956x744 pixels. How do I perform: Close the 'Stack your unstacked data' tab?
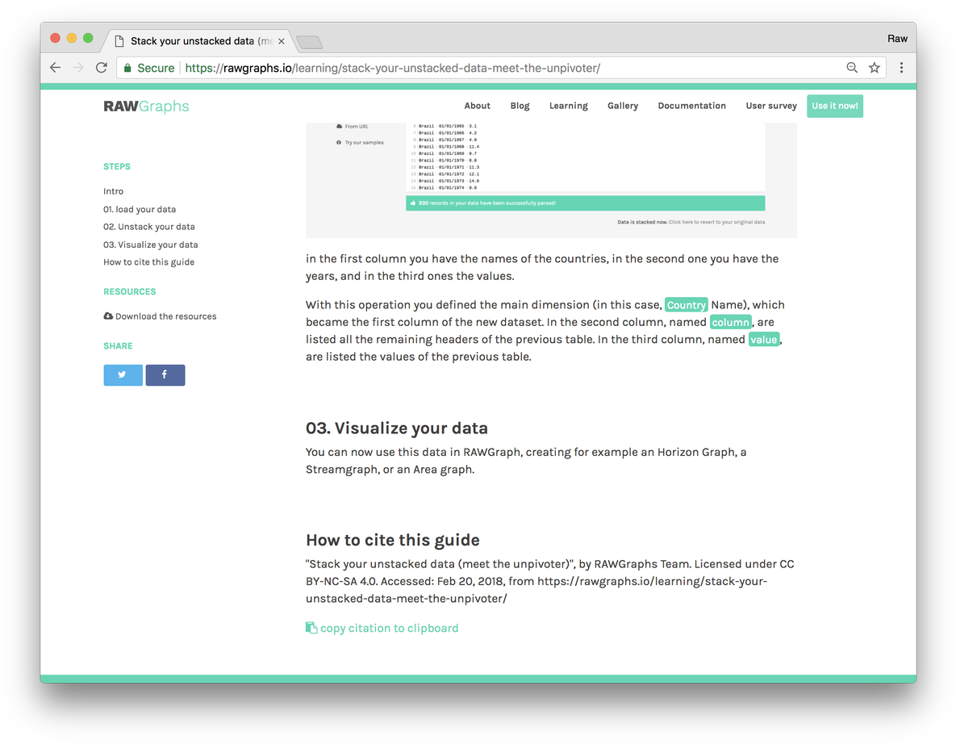click(282, 41)
